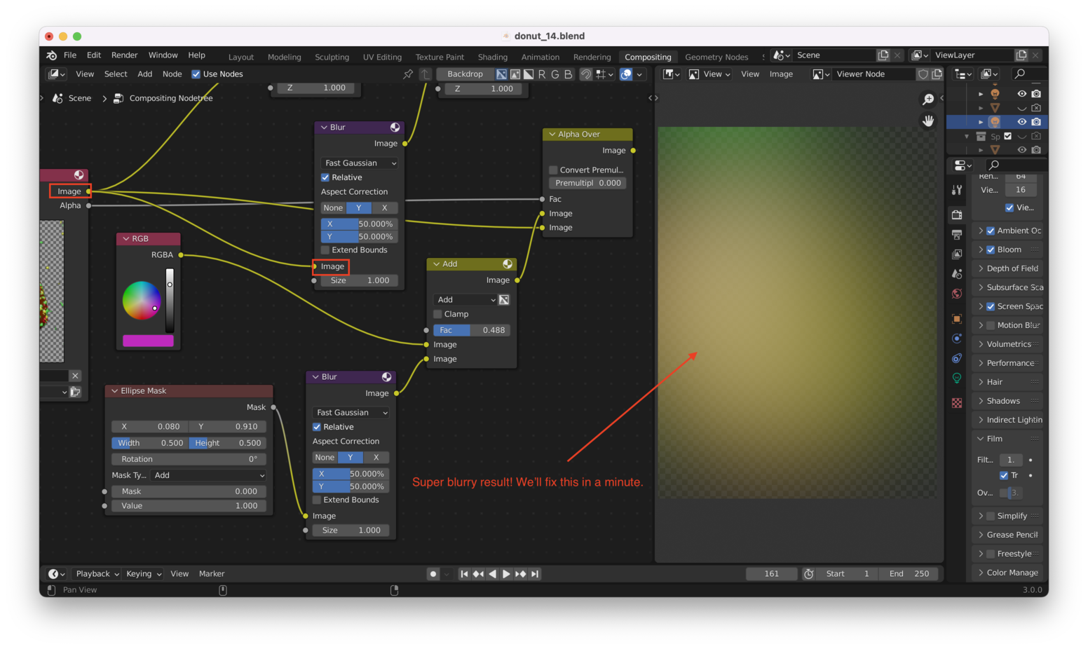Screen dimensions: 1088x649
Task: Open the texture properties checker icon
Action: (957, 403)
